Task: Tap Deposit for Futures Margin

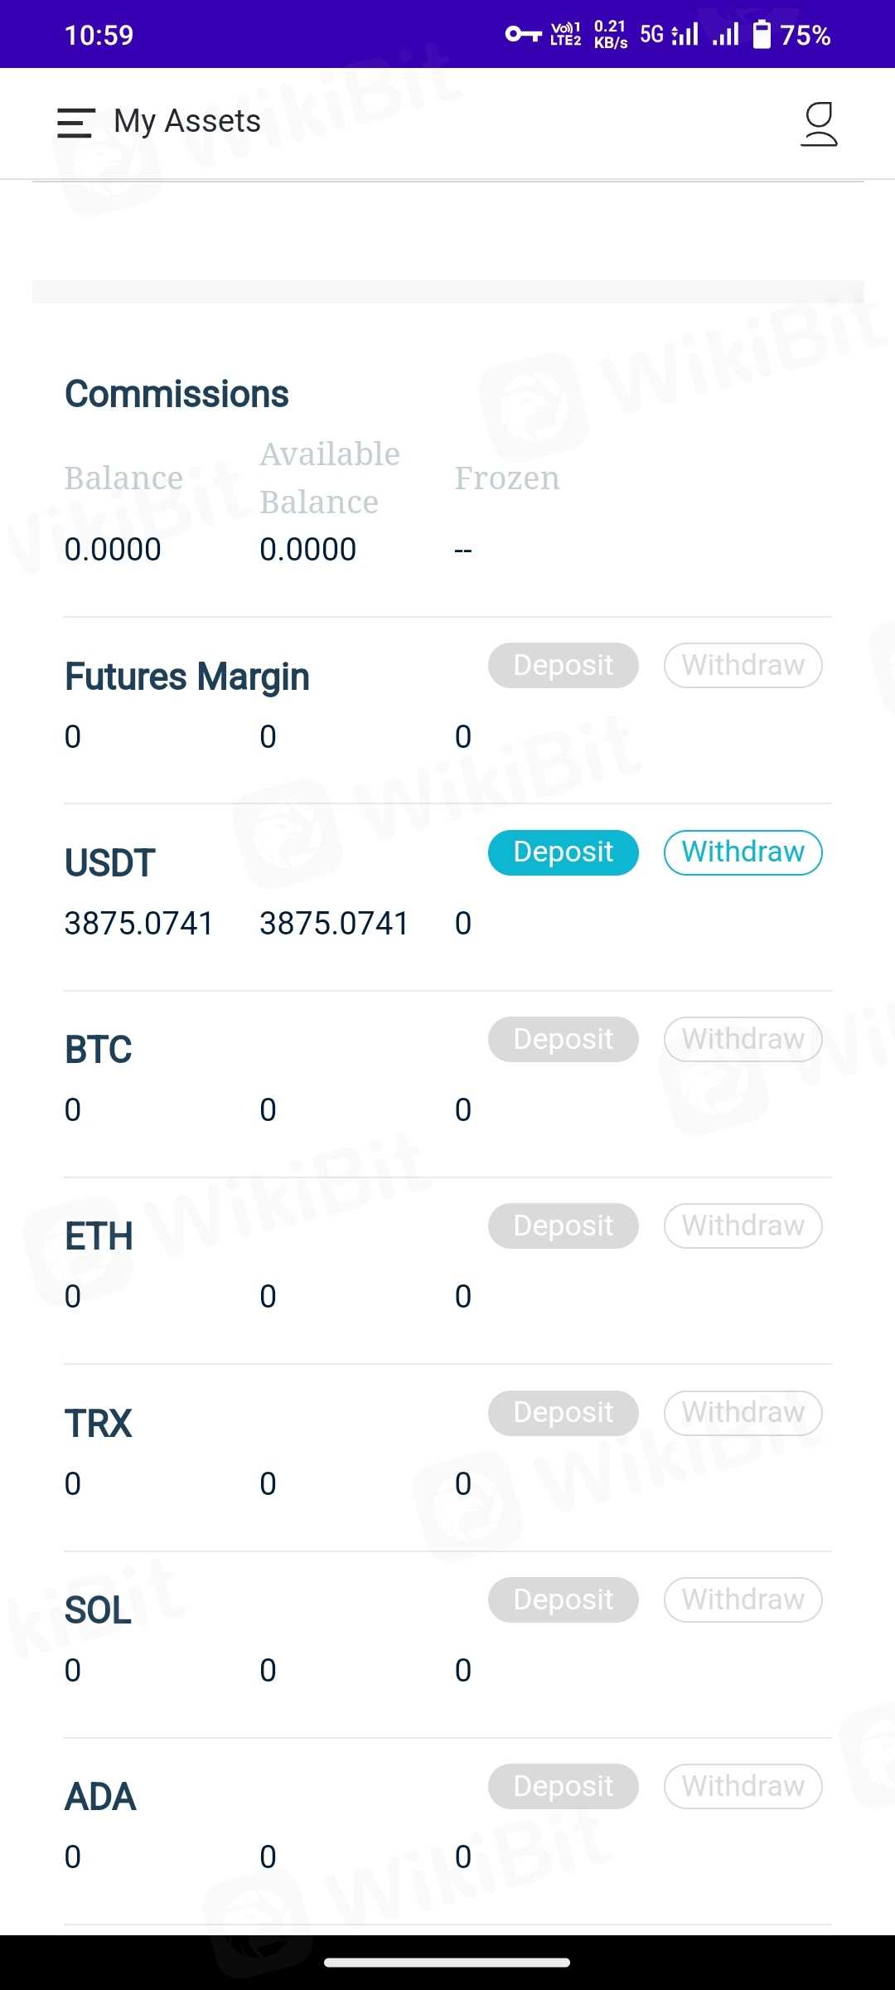Action: tap(564, 665)
